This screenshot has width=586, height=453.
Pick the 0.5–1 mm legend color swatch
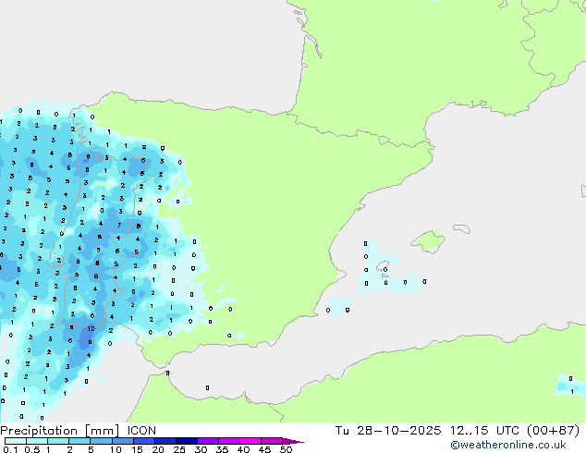coord(37,441)
